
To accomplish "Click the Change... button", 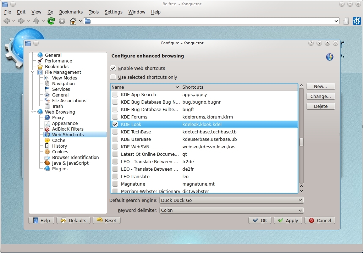I will (321, 96).
